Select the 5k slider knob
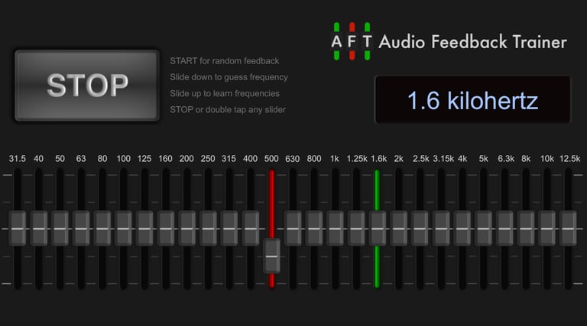This screenshot has height=326, width=587. point(483,228)
